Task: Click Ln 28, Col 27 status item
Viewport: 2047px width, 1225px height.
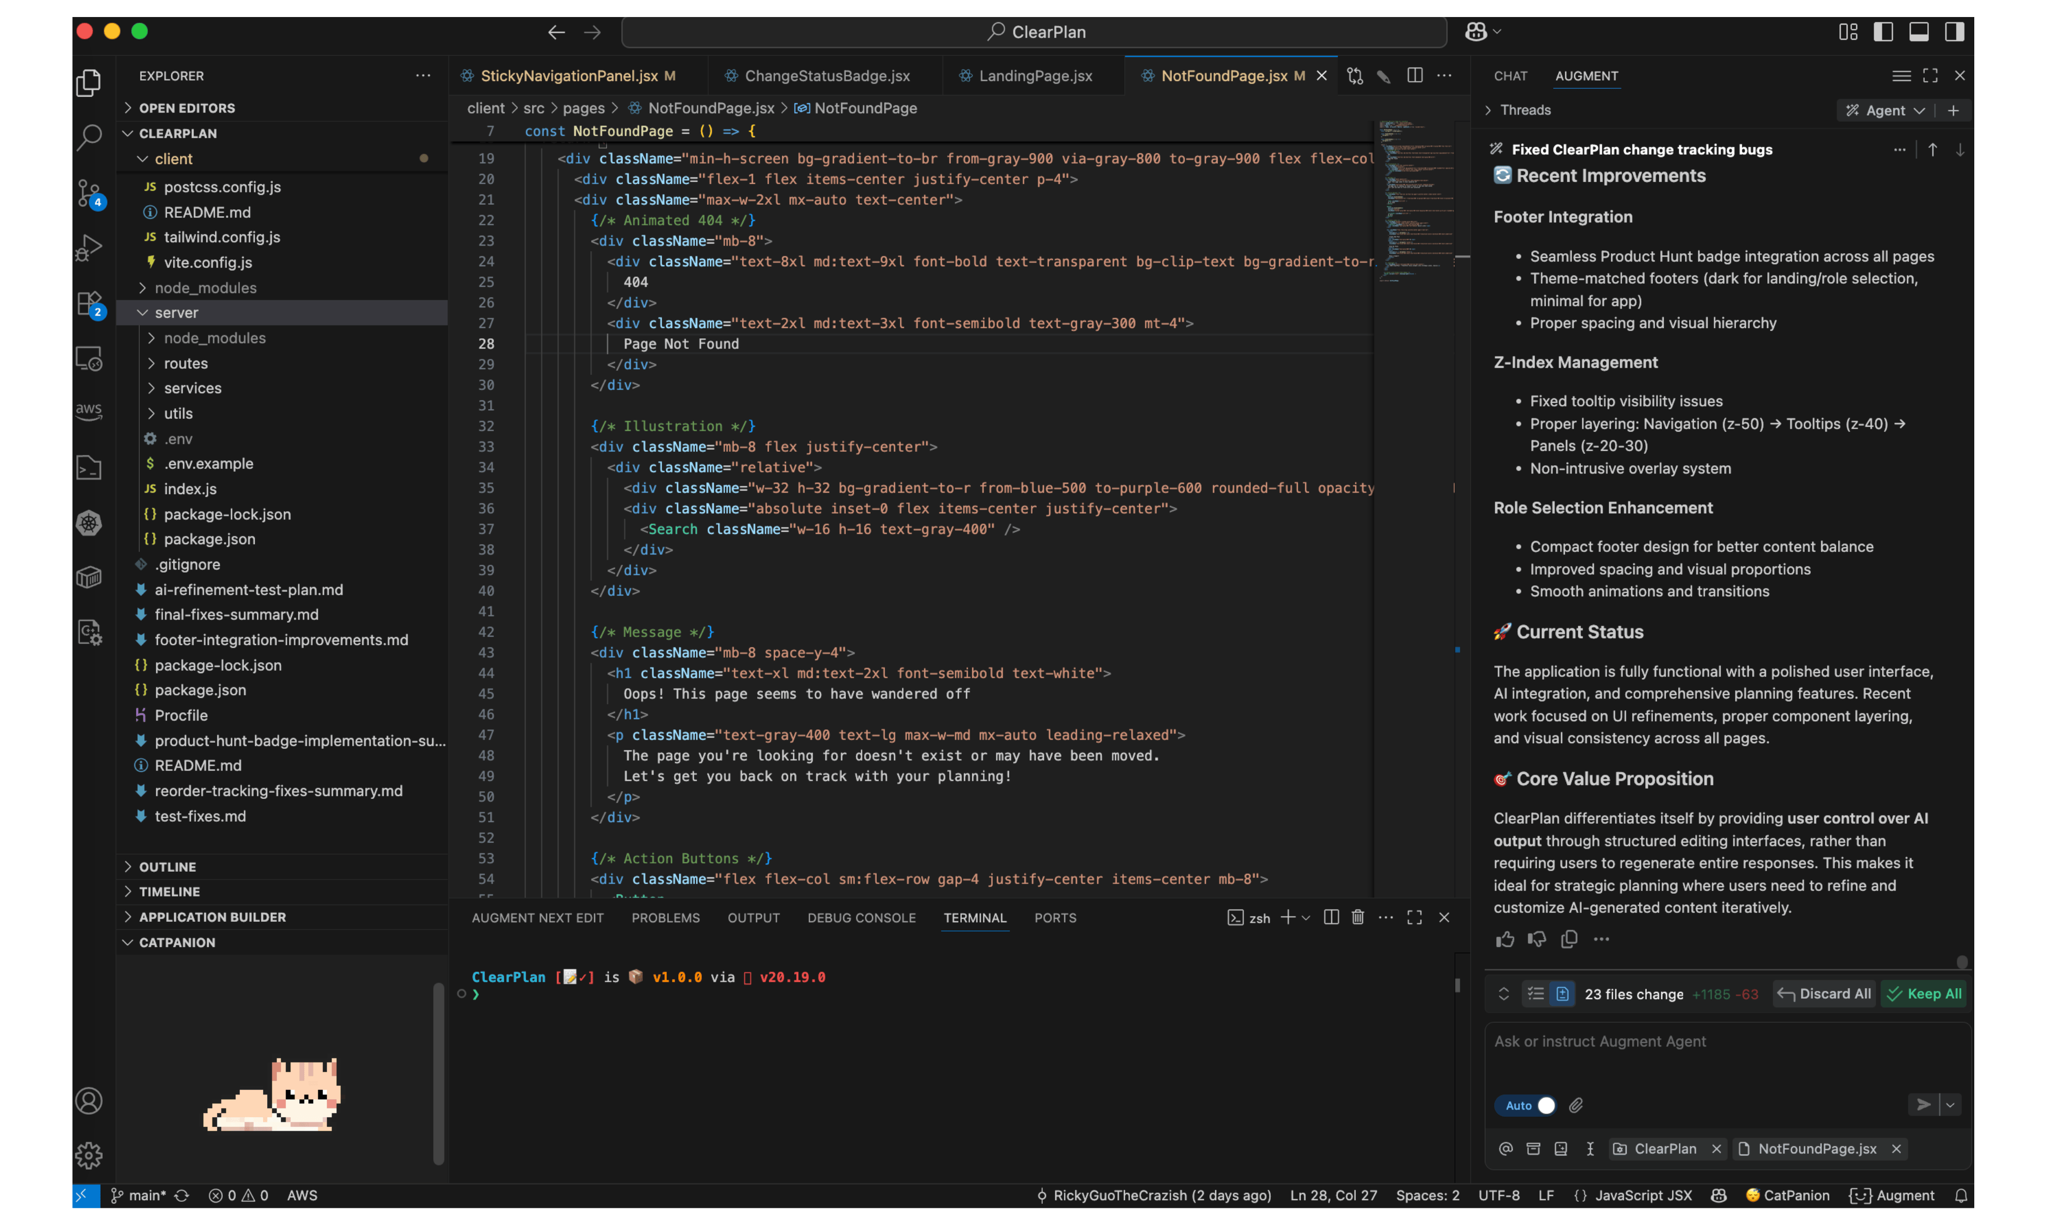Action: (x=1333, y=1195)
